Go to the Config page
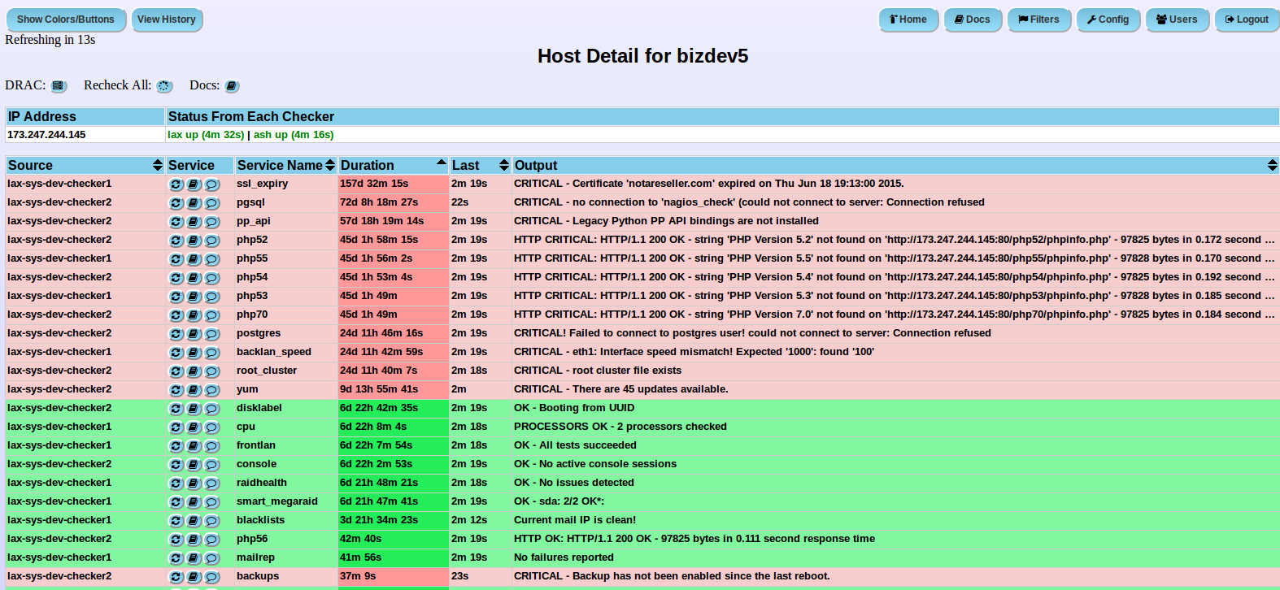Image resolution: width=1280 pixels, height=590 pixels. [x=1108, y=20]
